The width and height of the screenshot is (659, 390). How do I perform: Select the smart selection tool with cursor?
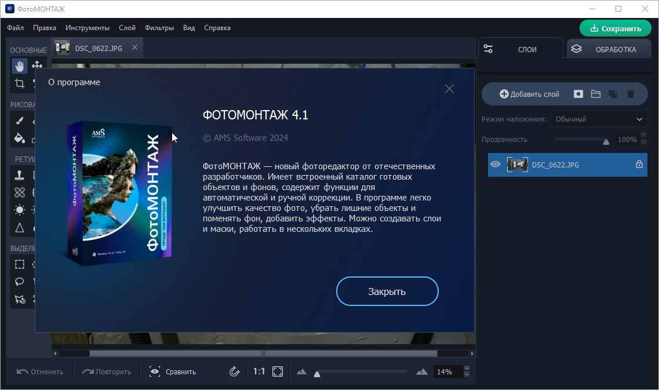(x=19, y=299)
